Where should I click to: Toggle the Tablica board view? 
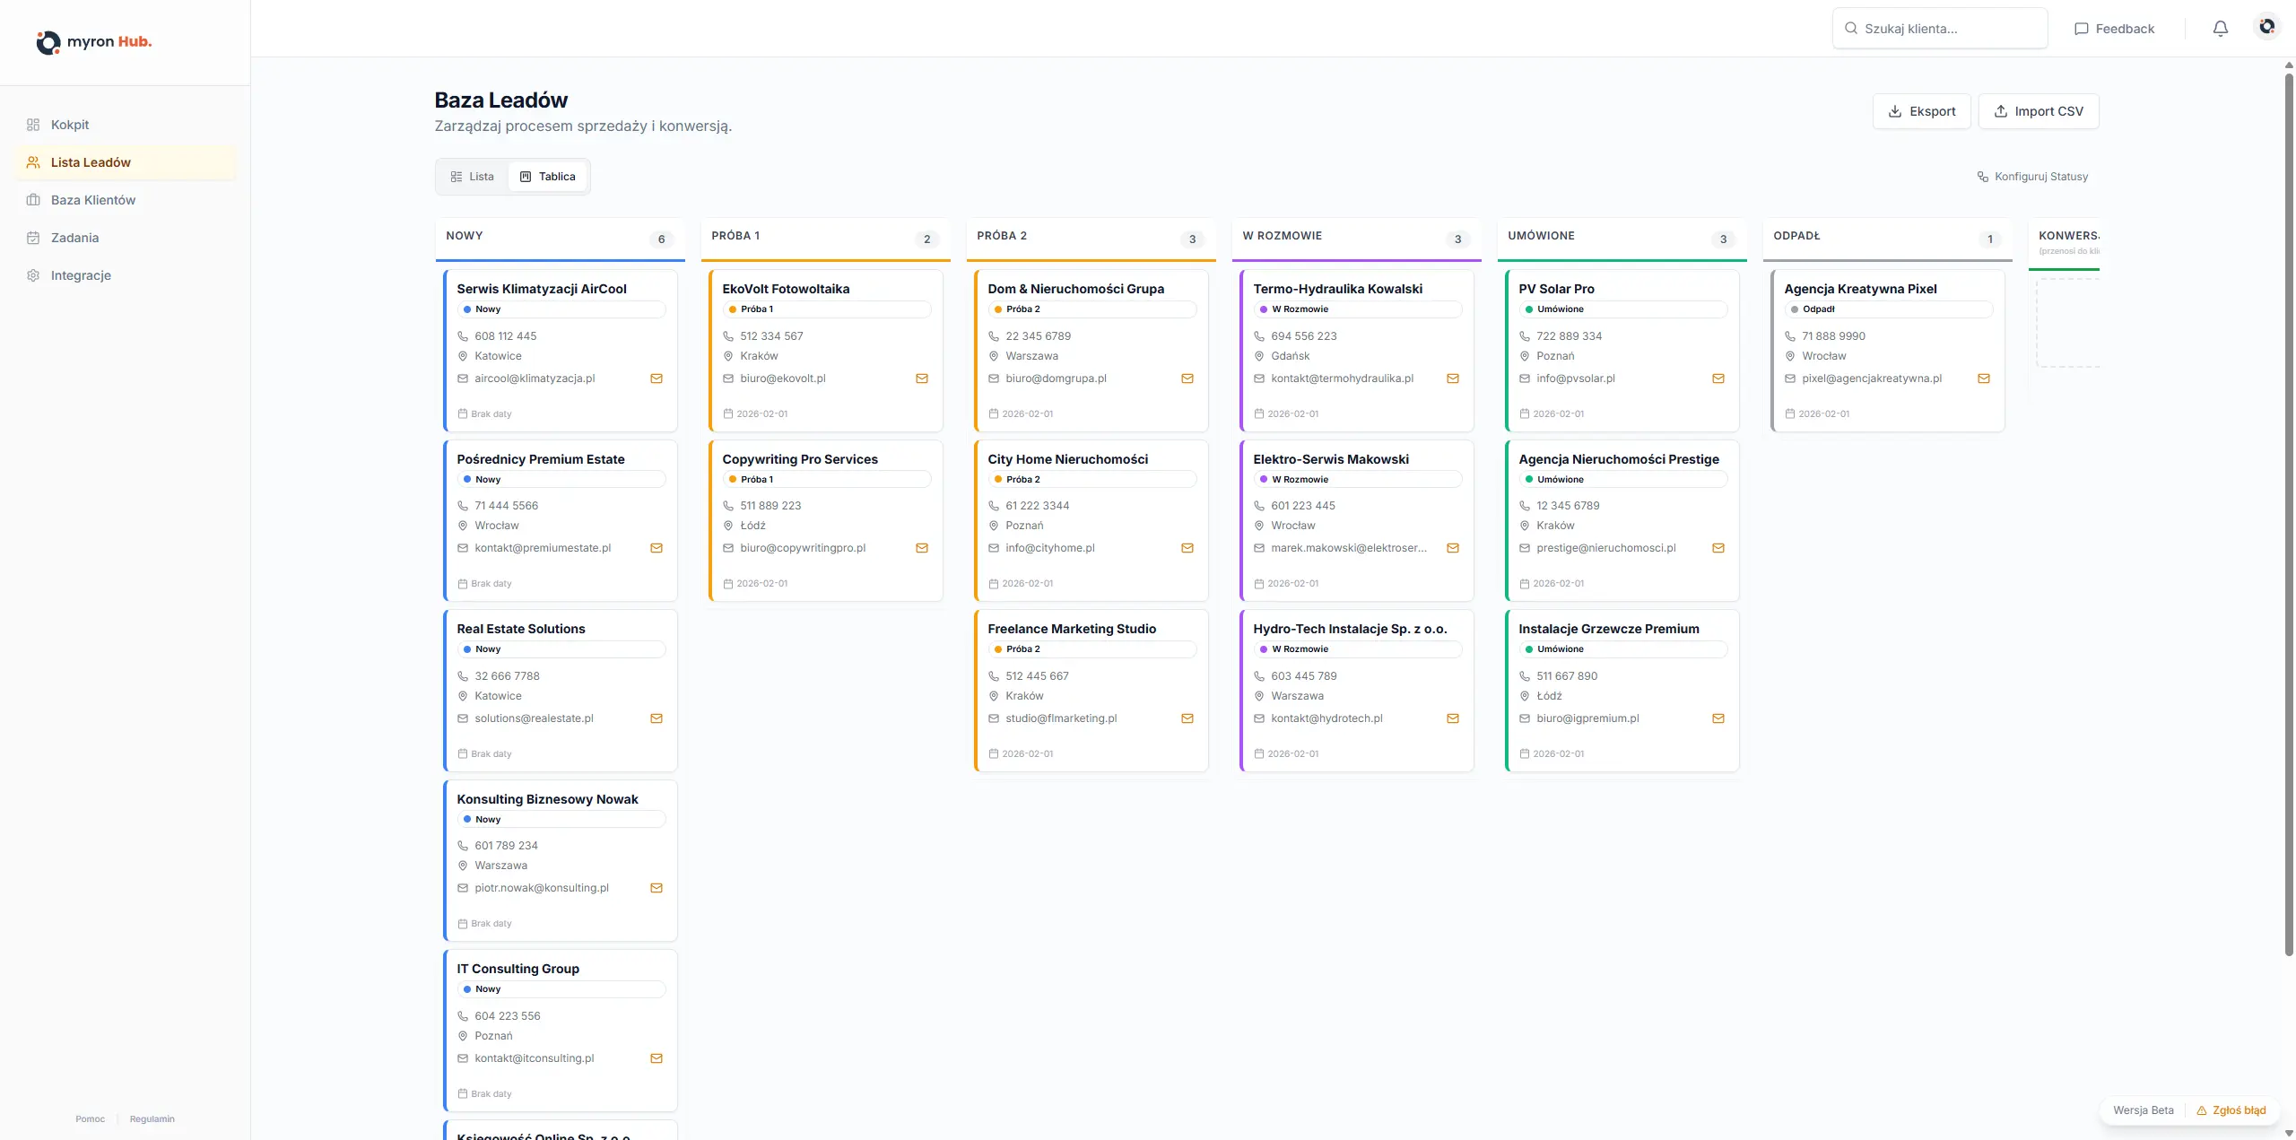[x=548, y=176]
